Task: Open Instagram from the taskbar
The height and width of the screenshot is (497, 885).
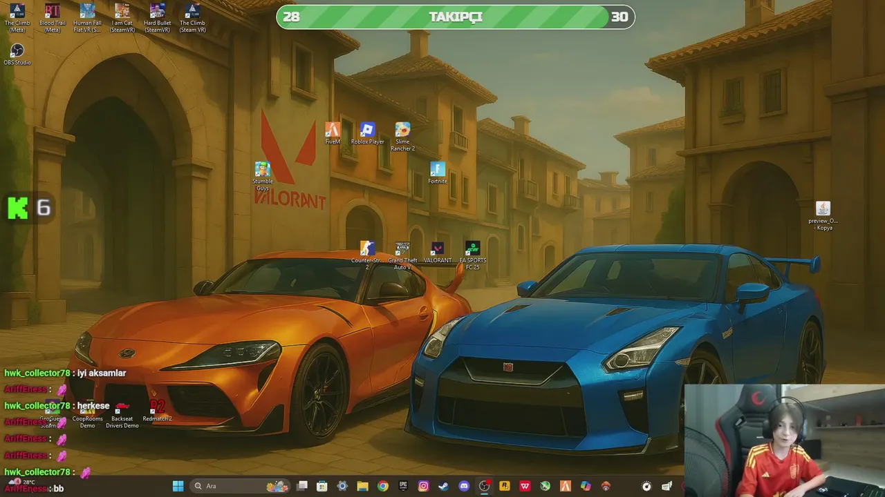Action: pos(423,486)
